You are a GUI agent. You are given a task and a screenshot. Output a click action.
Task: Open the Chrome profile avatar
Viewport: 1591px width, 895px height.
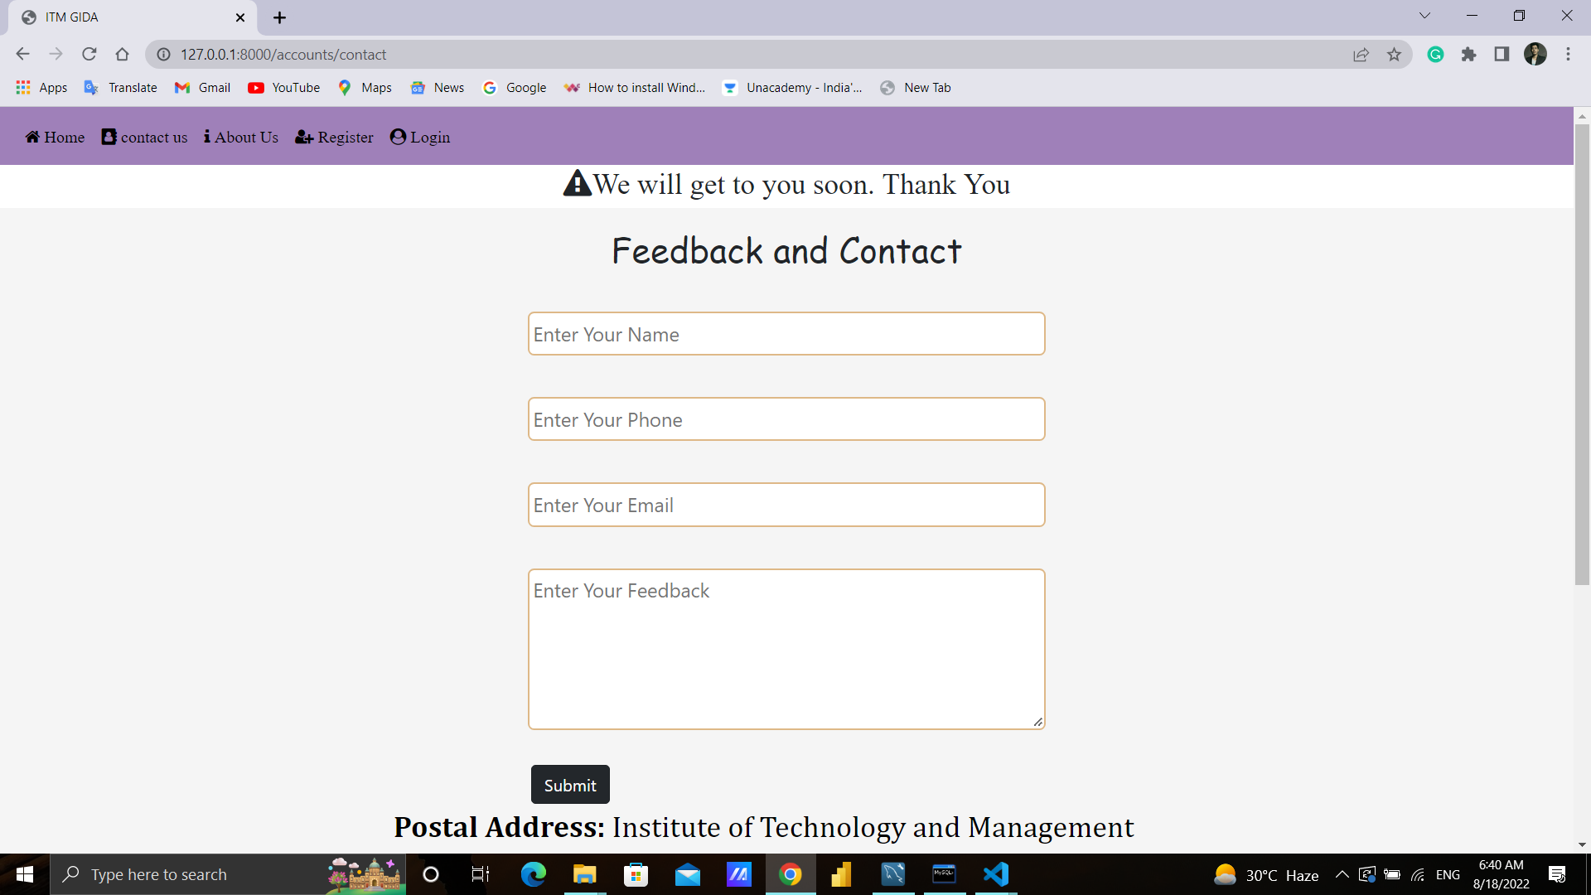(1536, 54)
